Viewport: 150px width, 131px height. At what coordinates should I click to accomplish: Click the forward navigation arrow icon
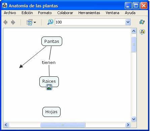[13, 22]
